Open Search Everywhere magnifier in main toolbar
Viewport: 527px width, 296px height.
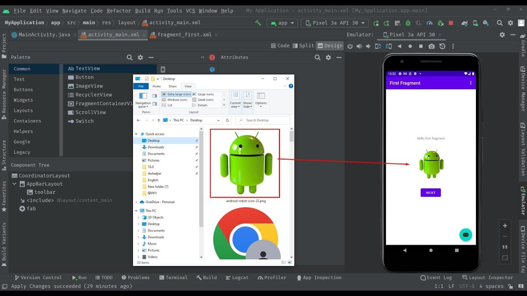500,23
